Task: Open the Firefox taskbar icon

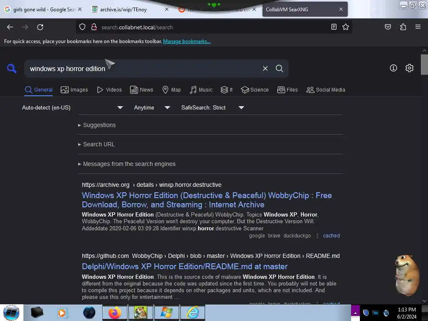Action: [115, 313]
